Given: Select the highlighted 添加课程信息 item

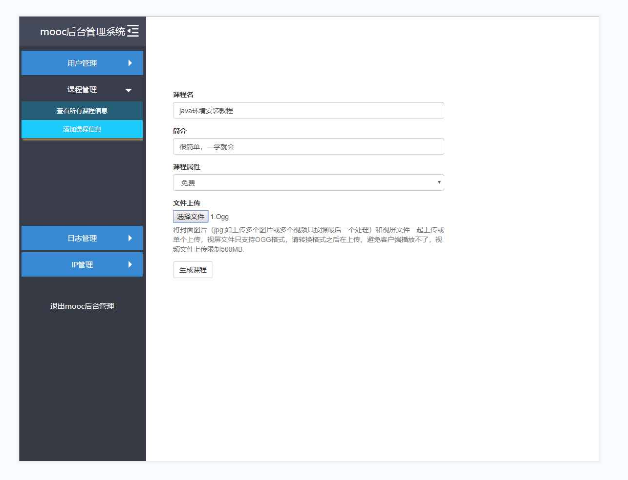Looking at the screenshot, I should [82, 129].
